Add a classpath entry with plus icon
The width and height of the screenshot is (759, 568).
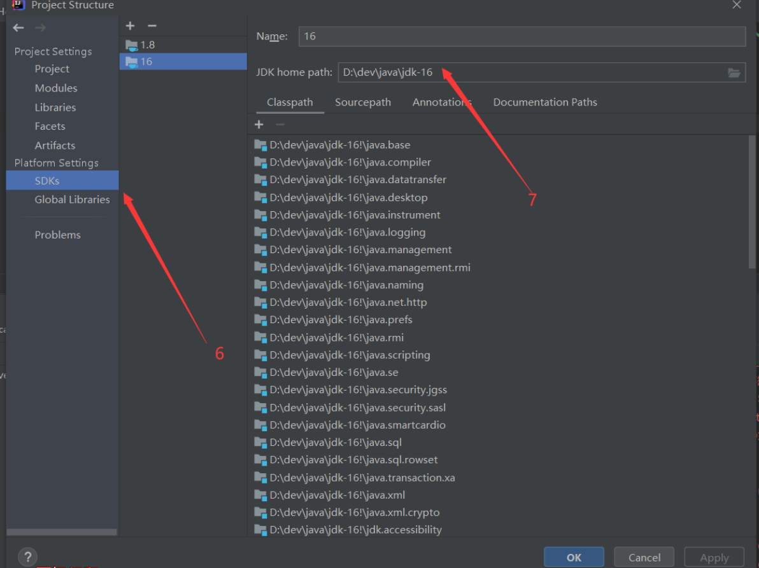259,125
